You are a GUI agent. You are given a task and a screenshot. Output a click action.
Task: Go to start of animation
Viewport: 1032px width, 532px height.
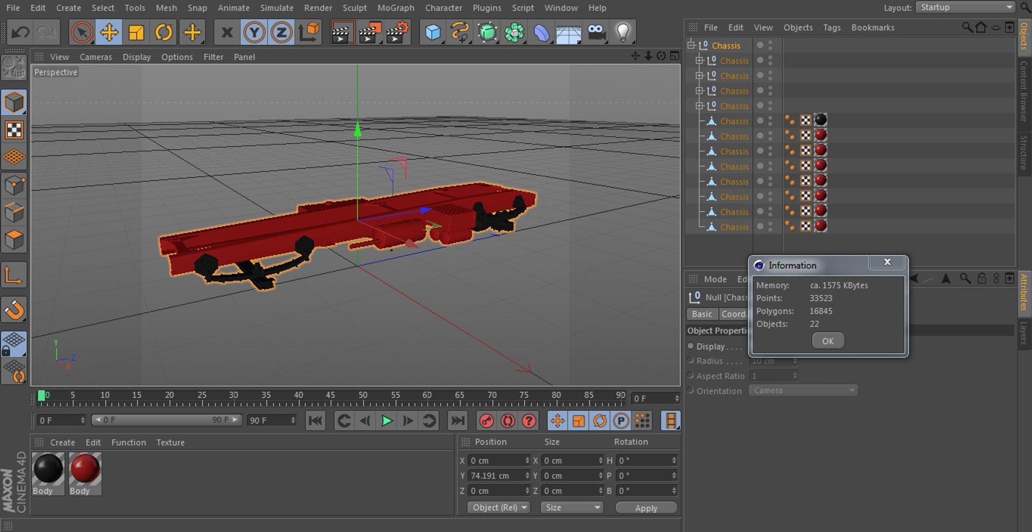click(316, 421)
